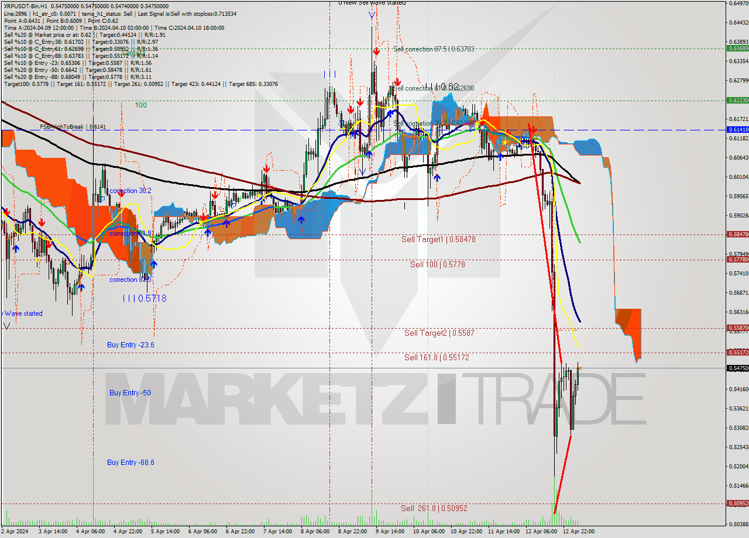The height and width of the screenshot is (538, 749).
Task: Click the green 0.63685 price tag
Action: (x=737, y=48)
